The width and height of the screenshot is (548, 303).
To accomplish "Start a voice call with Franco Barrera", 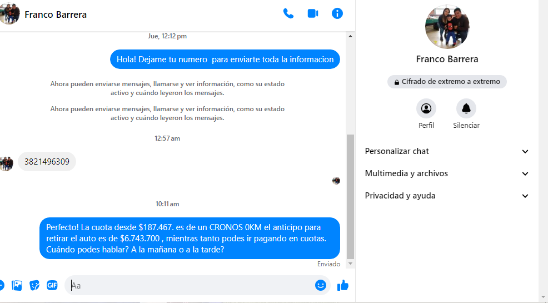I will point(288,14).
